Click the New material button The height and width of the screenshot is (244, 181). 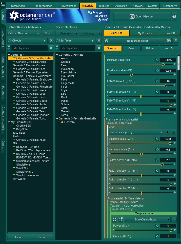[48, 33]
